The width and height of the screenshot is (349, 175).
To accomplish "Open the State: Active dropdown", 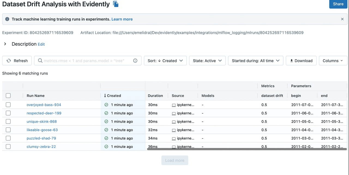I will coord(207,61).
